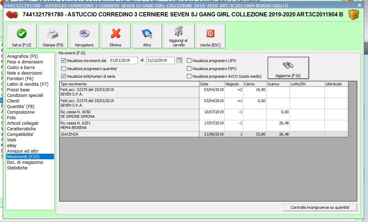
Task: Disable Visualizza lotti/numeri di serie checkbox
Action: 63,76
